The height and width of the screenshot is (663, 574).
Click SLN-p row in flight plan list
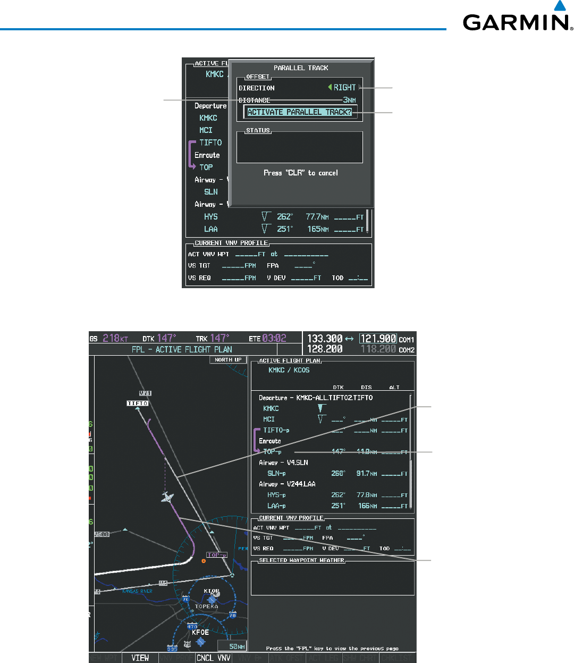pyautogui.click(x=337, y=473)
